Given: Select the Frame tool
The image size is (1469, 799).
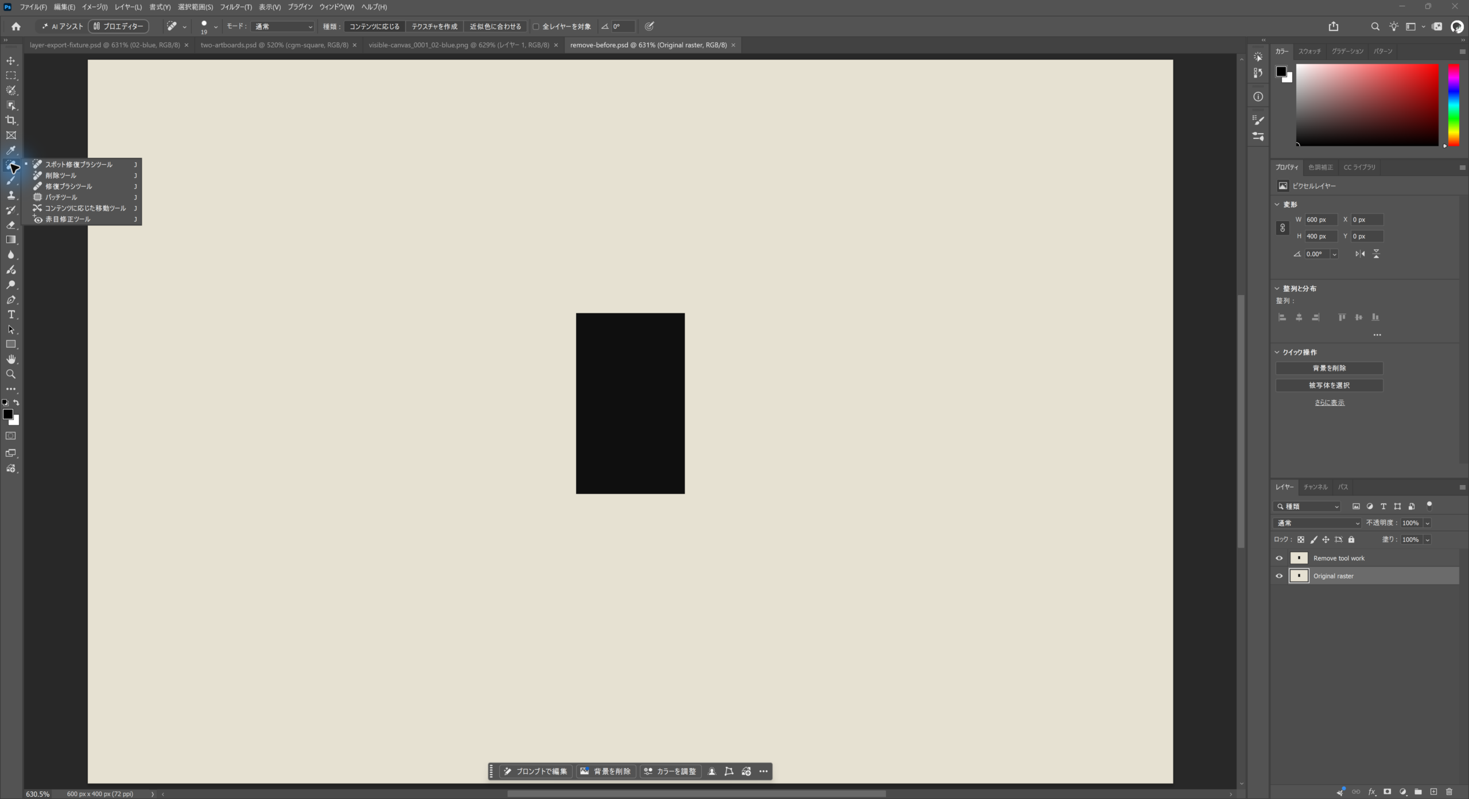Looking at the screenshot, I should pos(11,135).
